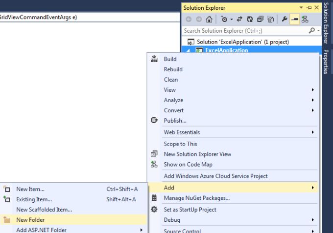Toggle the Preview Selected Items button
Image resolution: width=333 pixels, height=233 pixels.
295,19
